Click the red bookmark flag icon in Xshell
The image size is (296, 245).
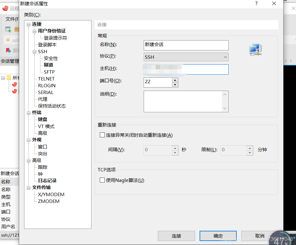click(8, 50)
